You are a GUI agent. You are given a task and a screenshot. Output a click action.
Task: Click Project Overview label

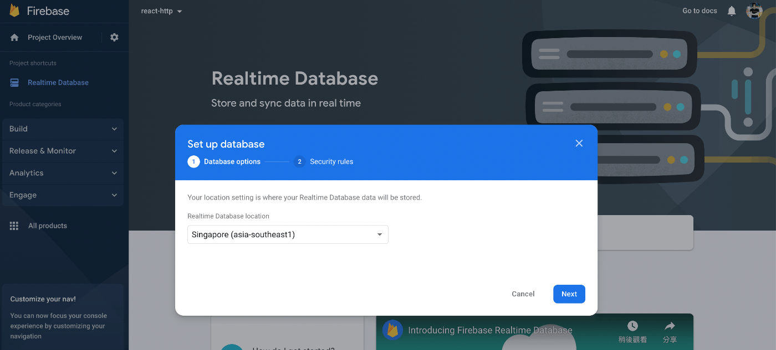coord(55,38)
